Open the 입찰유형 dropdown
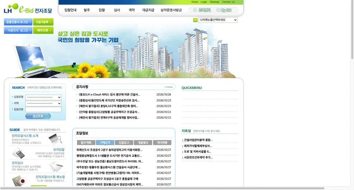354x190 pixels. point(43,97)
